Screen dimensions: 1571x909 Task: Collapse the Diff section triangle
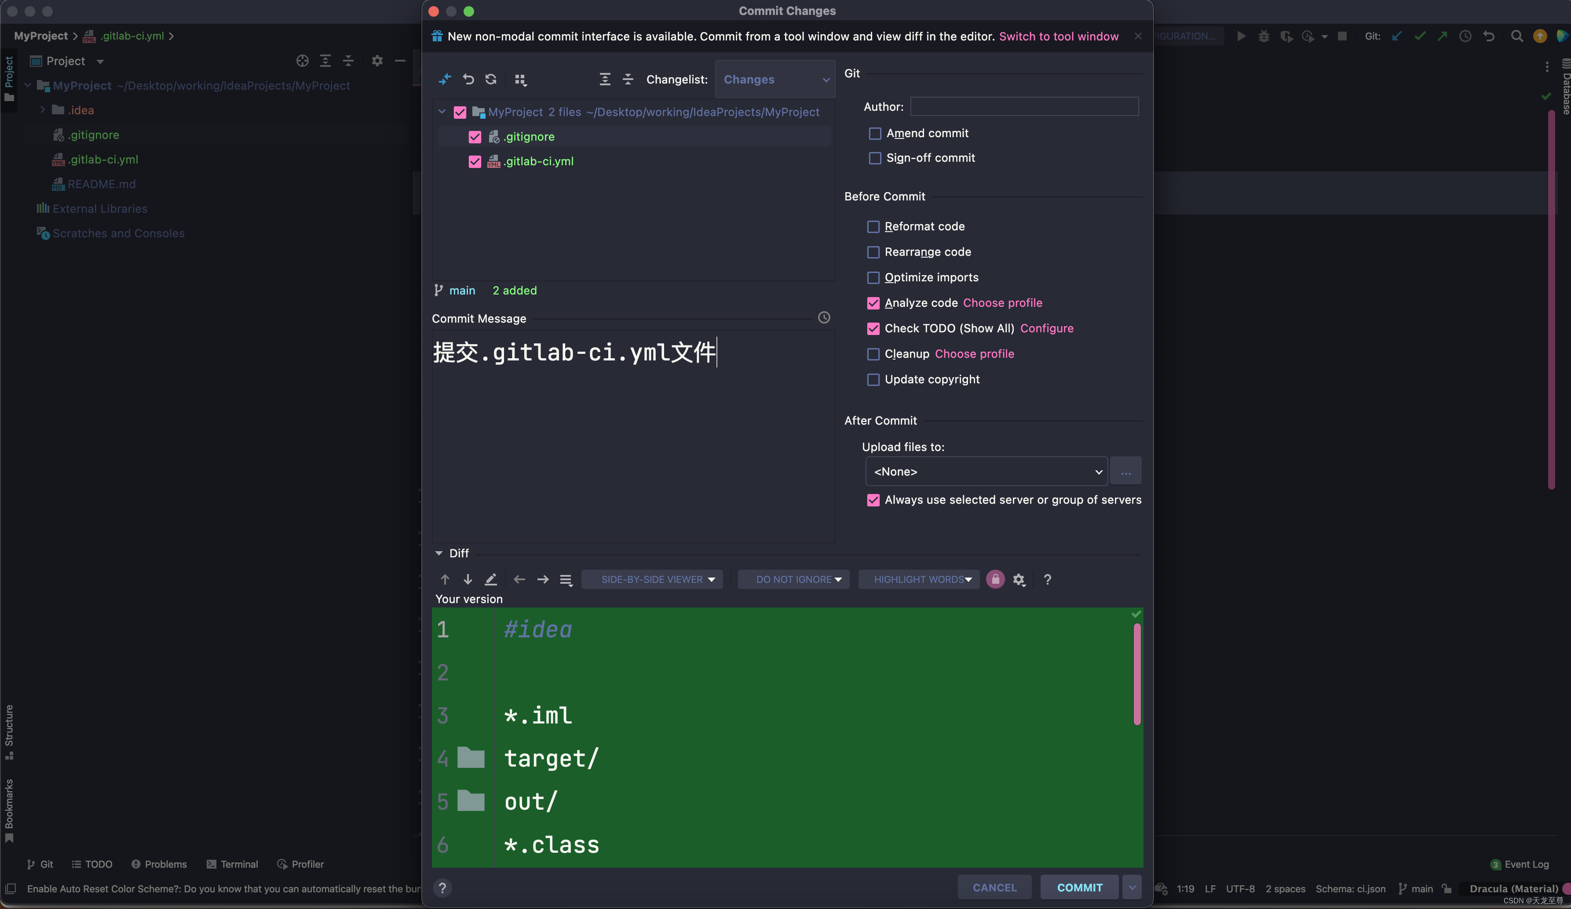point(439,553)
